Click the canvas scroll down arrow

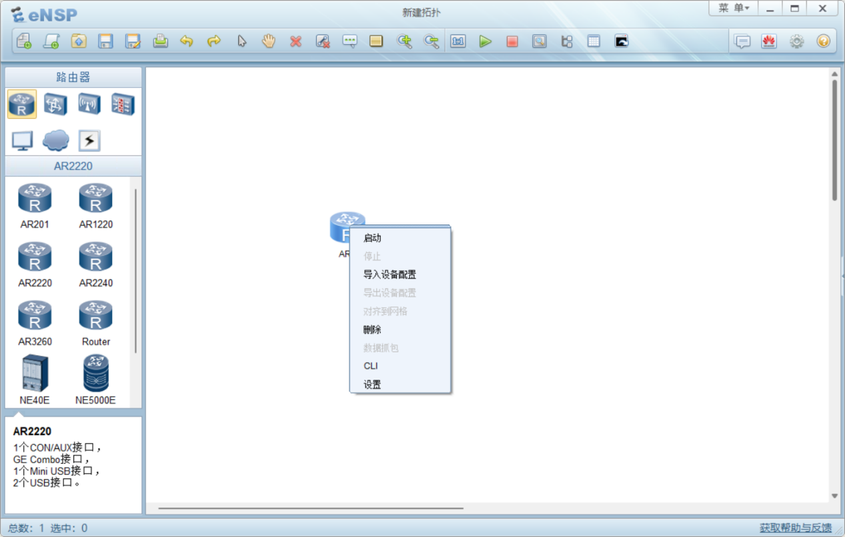(x=834, y=496)
